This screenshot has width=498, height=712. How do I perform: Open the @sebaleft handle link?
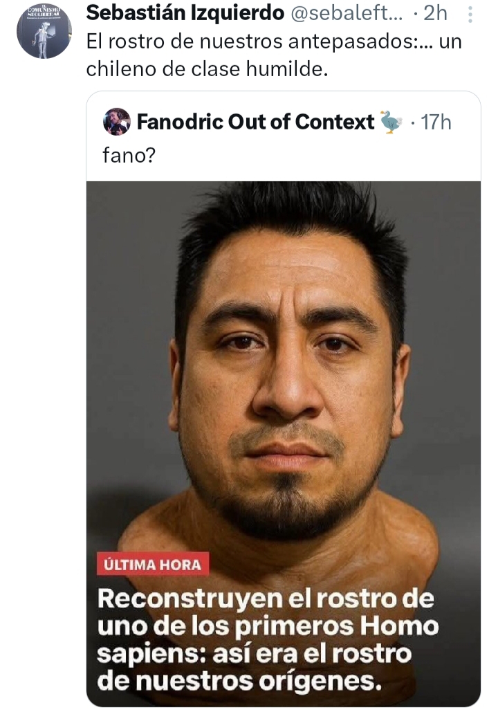346,14
